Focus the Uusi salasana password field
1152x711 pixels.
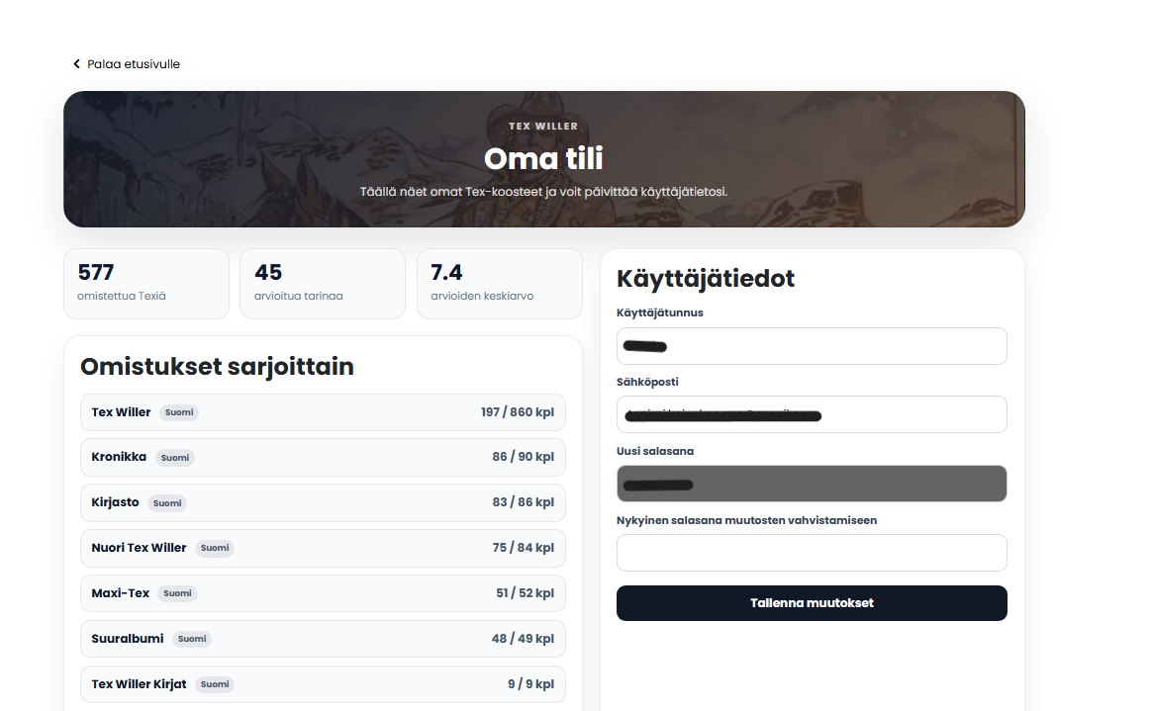pyautogui.click(x=812, y=484)
